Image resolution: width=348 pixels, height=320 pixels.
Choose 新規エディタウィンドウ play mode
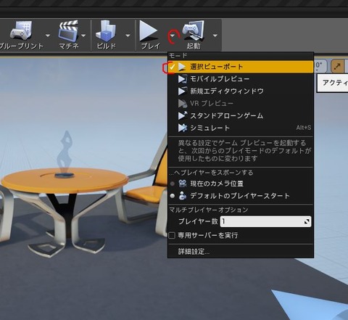click(241, 91)
